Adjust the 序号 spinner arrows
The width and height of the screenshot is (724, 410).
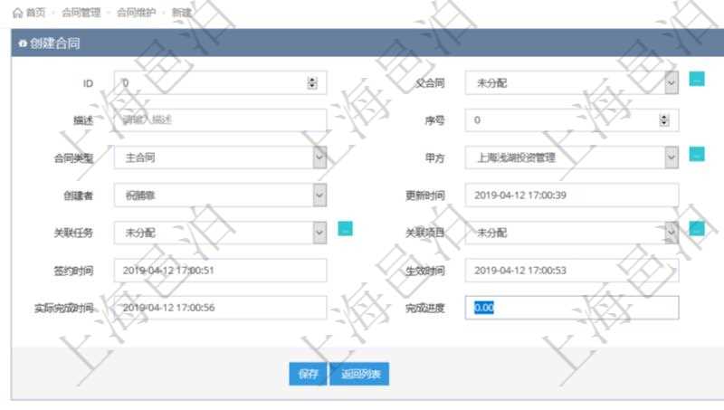[664, 120]
